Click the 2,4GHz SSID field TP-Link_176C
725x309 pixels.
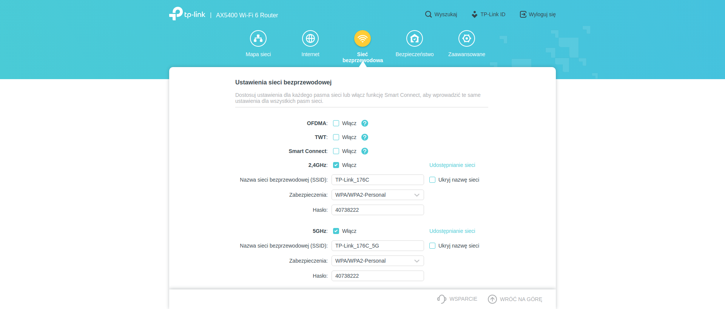[x=378, y=180]
